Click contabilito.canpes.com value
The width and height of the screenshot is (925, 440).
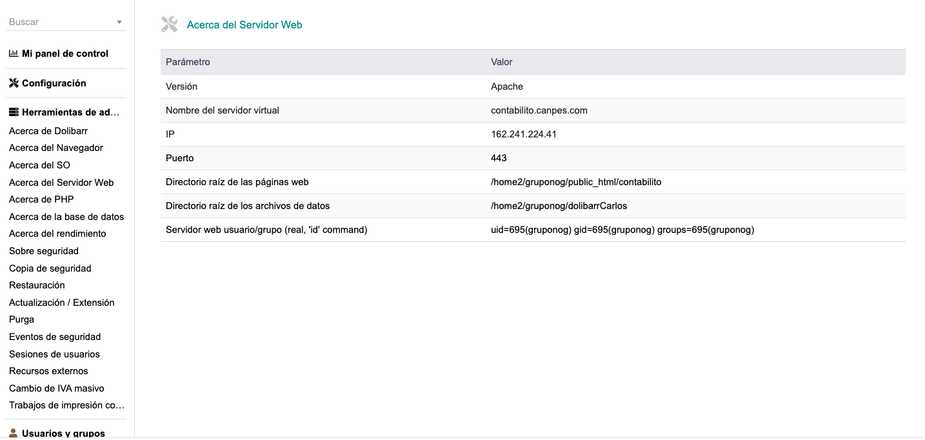[539, 110]
